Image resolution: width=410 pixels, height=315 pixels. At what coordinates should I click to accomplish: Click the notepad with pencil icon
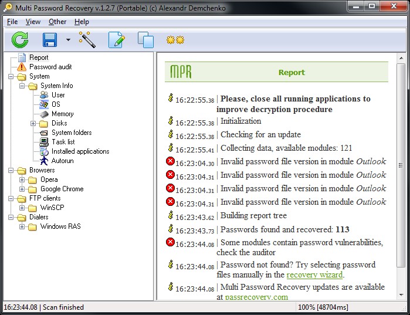pos(117,40)
